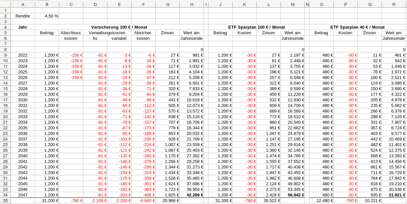407x204 pixels.
Task: Click the ETF Sparplan 100 € / Monat heading
Action: tap(256, 27)
